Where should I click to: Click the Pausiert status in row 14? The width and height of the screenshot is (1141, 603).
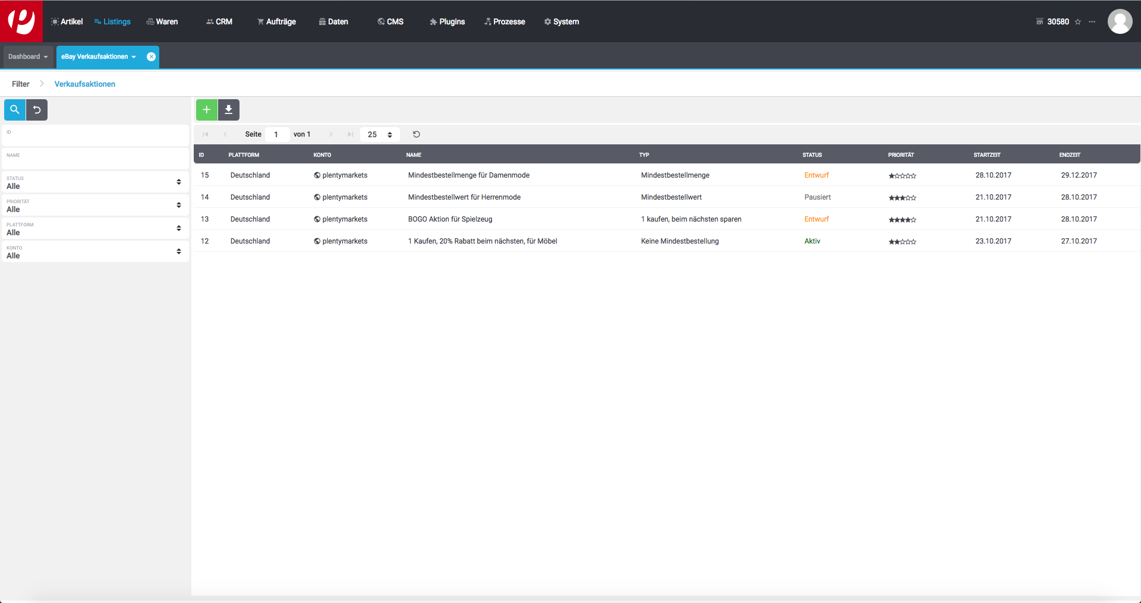click(818, 197)
